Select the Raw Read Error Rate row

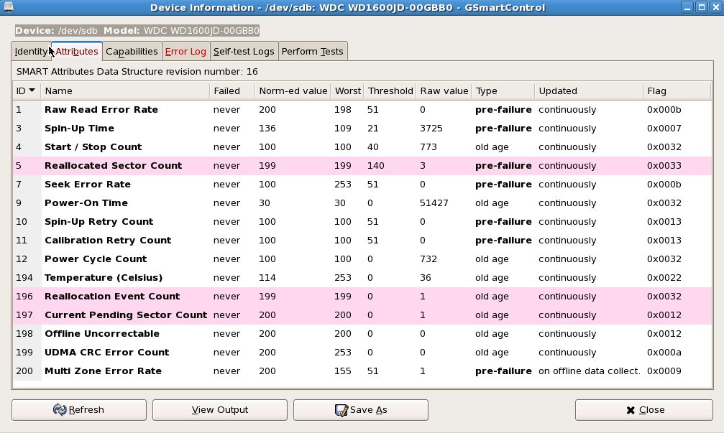(x=362, y=110)
